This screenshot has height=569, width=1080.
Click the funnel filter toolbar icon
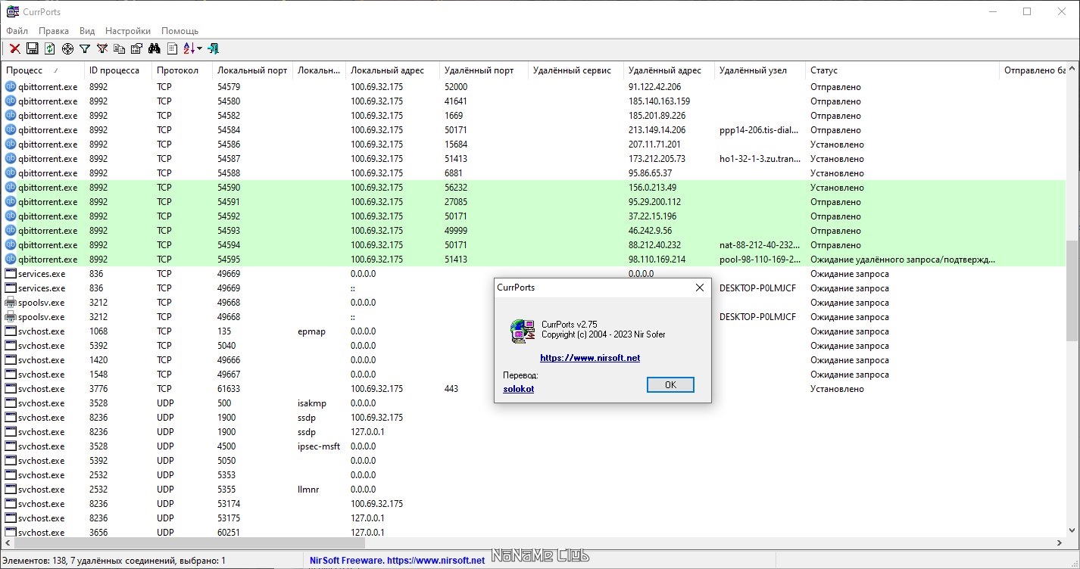point(85,48)
